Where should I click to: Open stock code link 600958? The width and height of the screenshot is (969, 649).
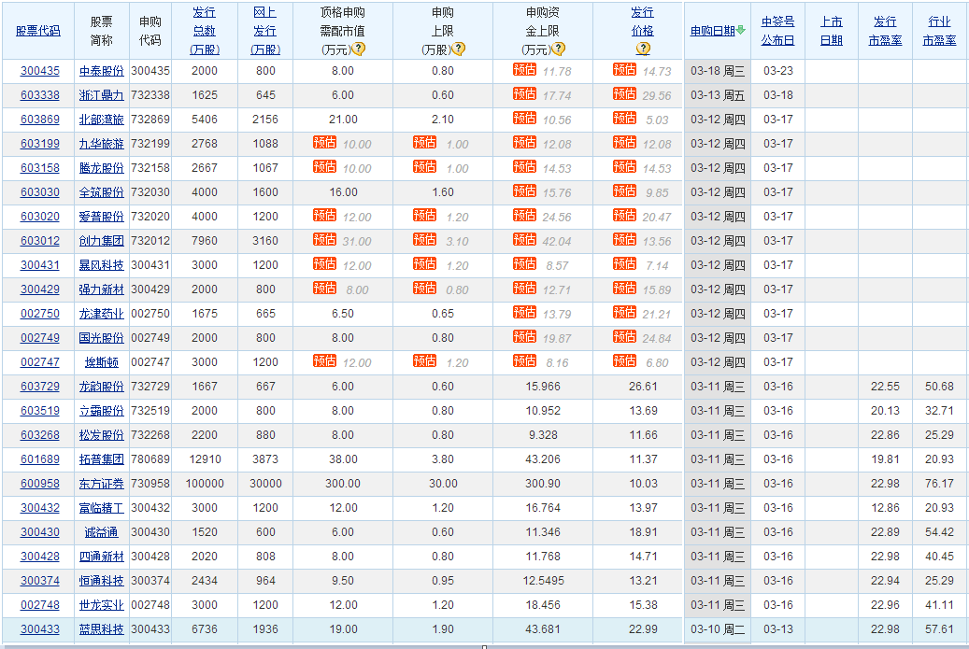point(40,484)
